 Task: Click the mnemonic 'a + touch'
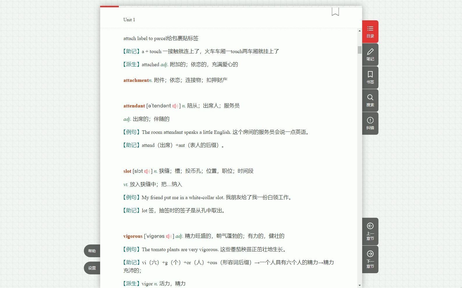(x=151, y=51)
